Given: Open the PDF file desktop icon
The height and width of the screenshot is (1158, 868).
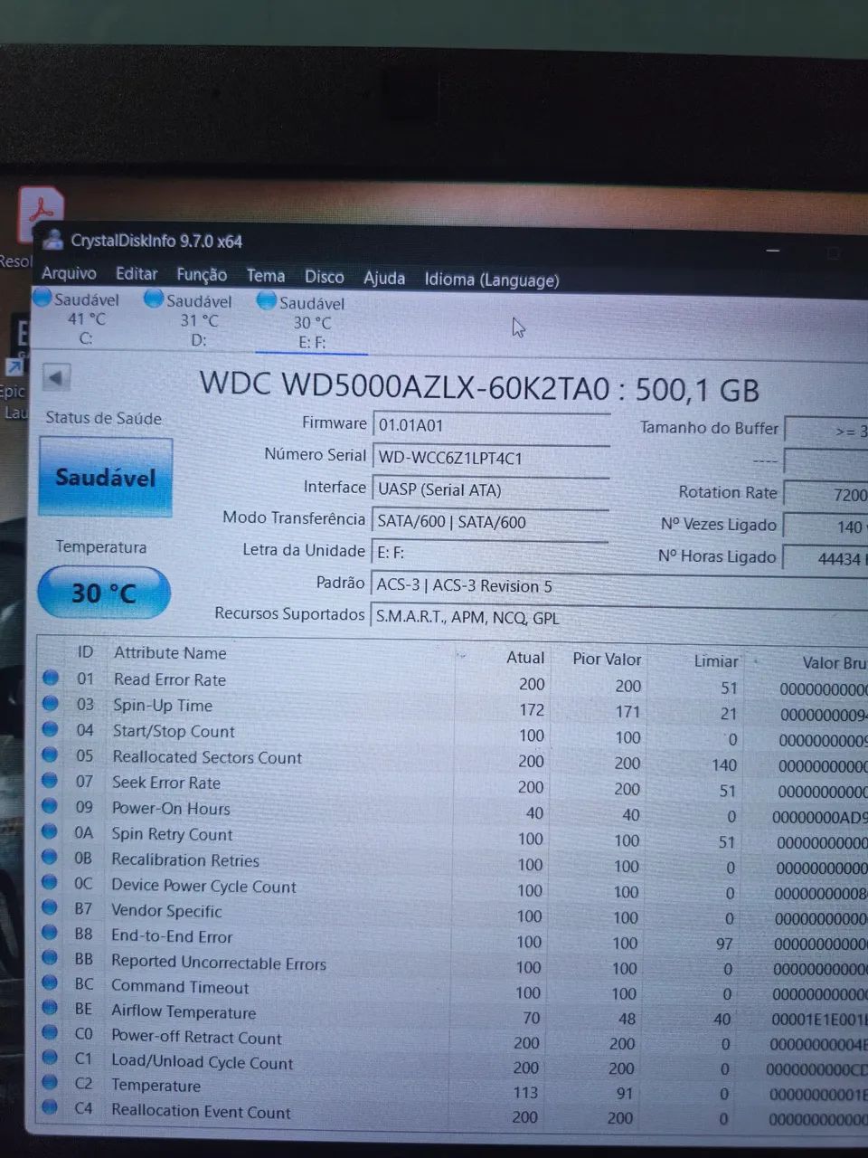Looking at the screenshot, I should 41,214.
